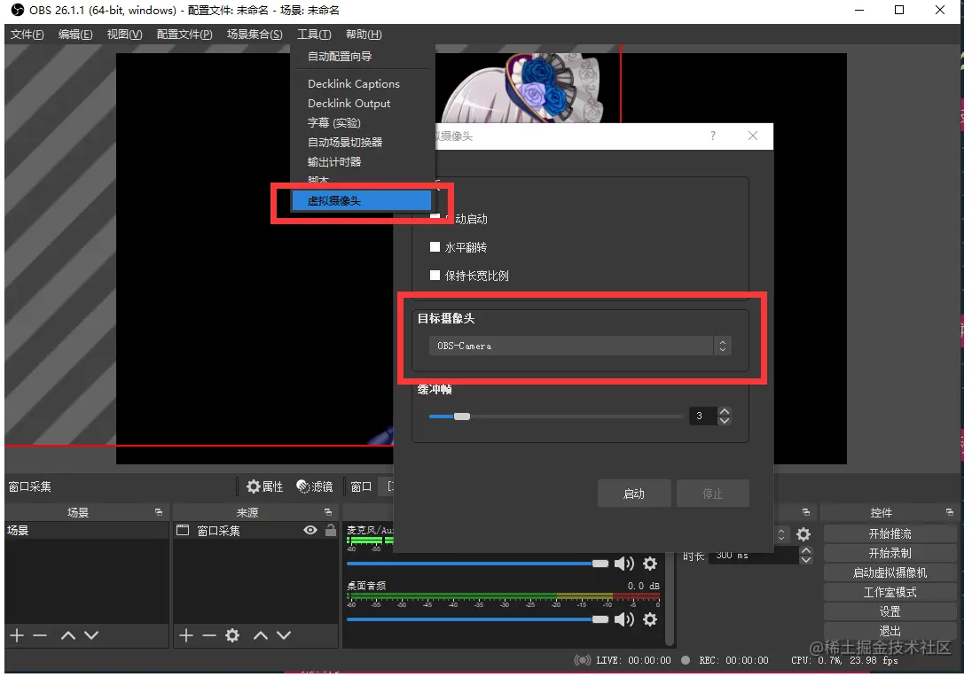The width and height of the screenshot is (972, 677).
Task: Click the 工作室模式 button
Action: (x=890, y=592)
